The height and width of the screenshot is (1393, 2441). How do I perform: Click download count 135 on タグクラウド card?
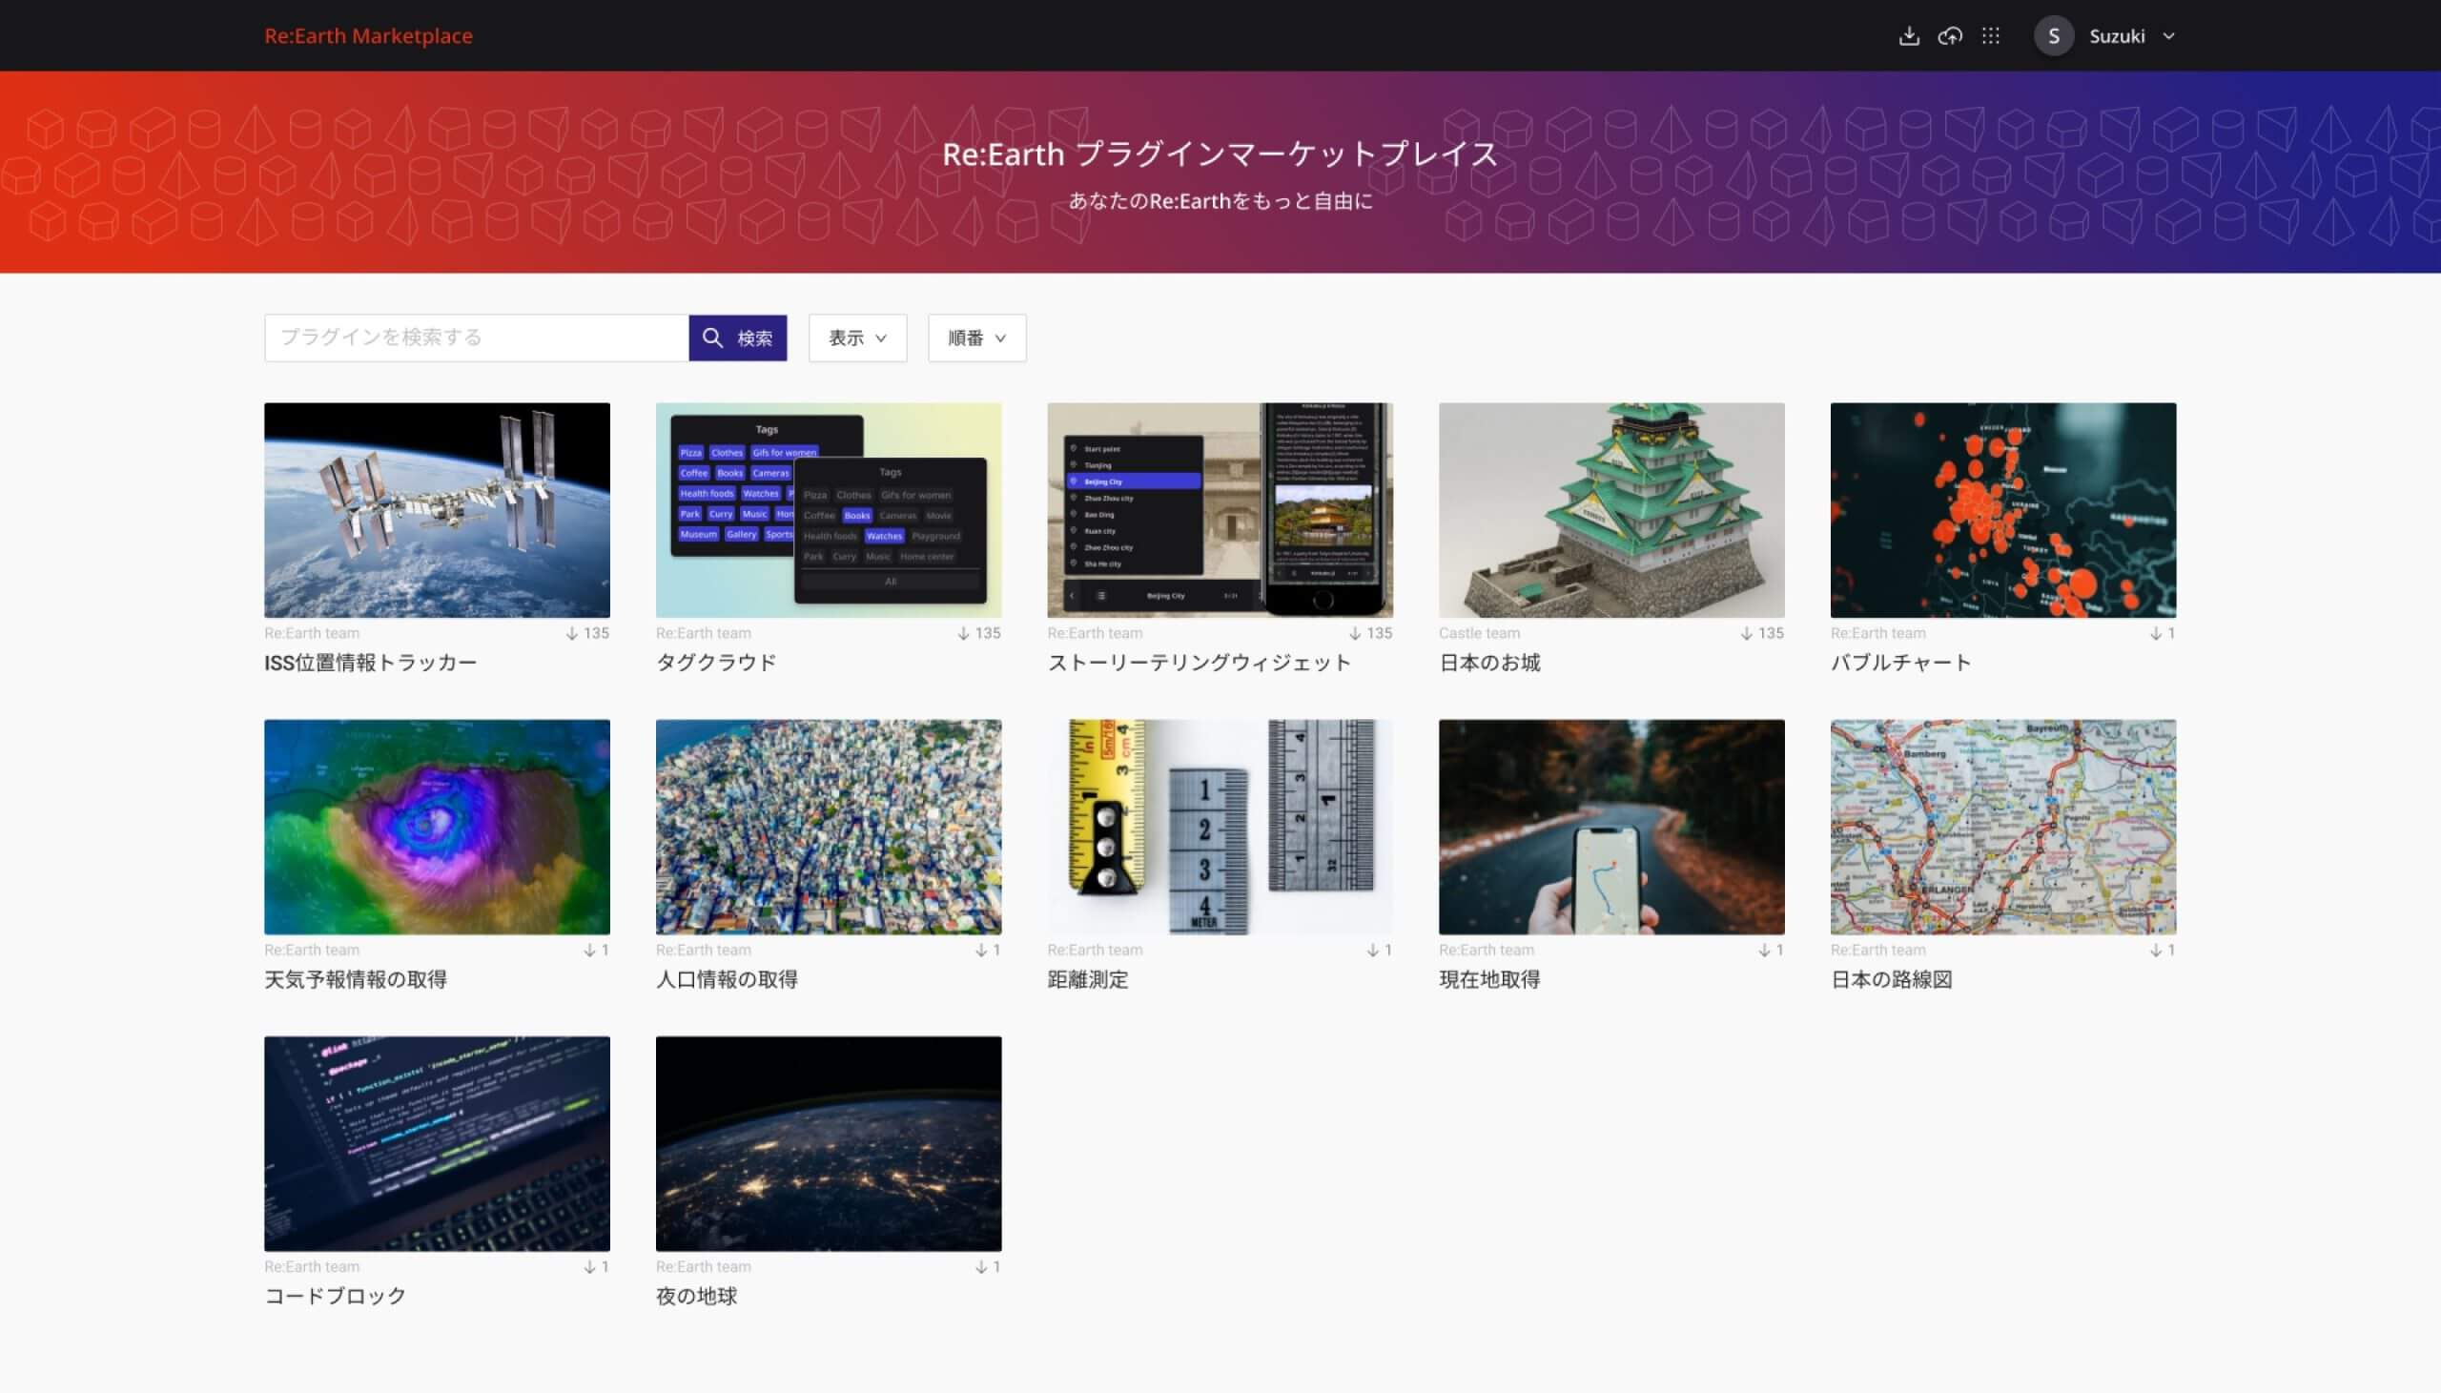coord(978,633)
